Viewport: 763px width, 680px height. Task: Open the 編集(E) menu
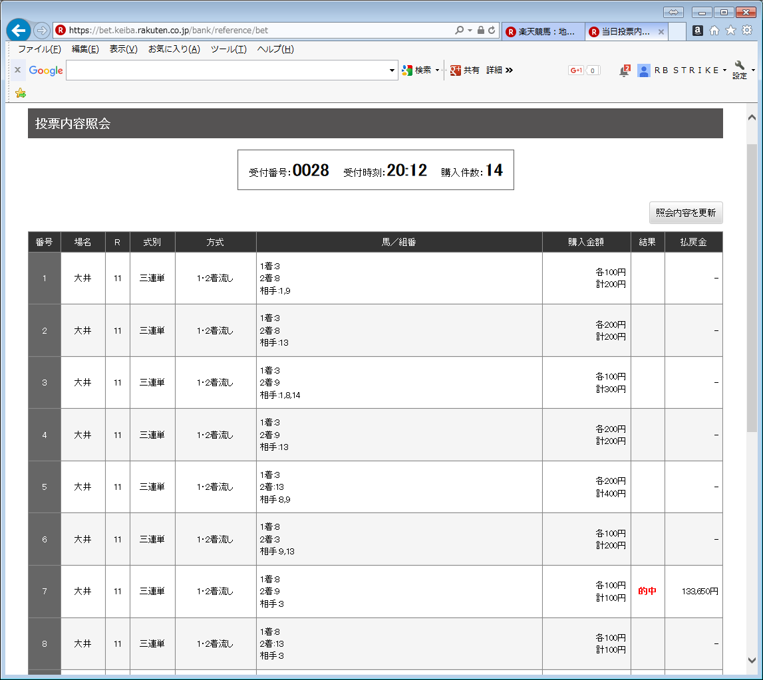coord(85,49)
